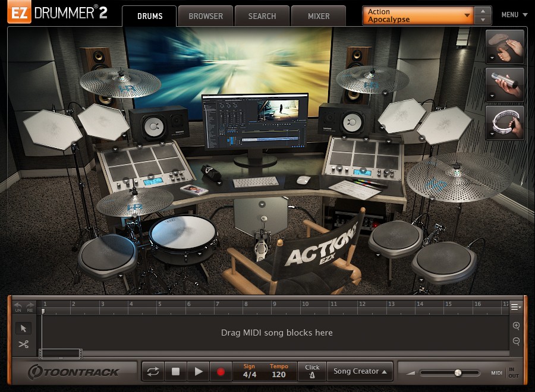
Task: Click bar 9 on the timeline ruler
Action: [x=274, y=304]
